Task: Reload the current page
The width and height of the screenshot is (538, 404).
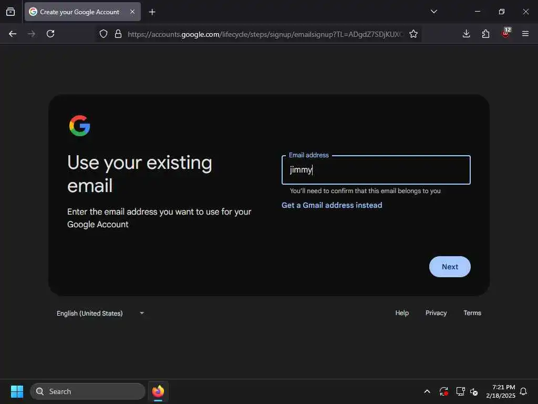Action: [x=50, y=34]
